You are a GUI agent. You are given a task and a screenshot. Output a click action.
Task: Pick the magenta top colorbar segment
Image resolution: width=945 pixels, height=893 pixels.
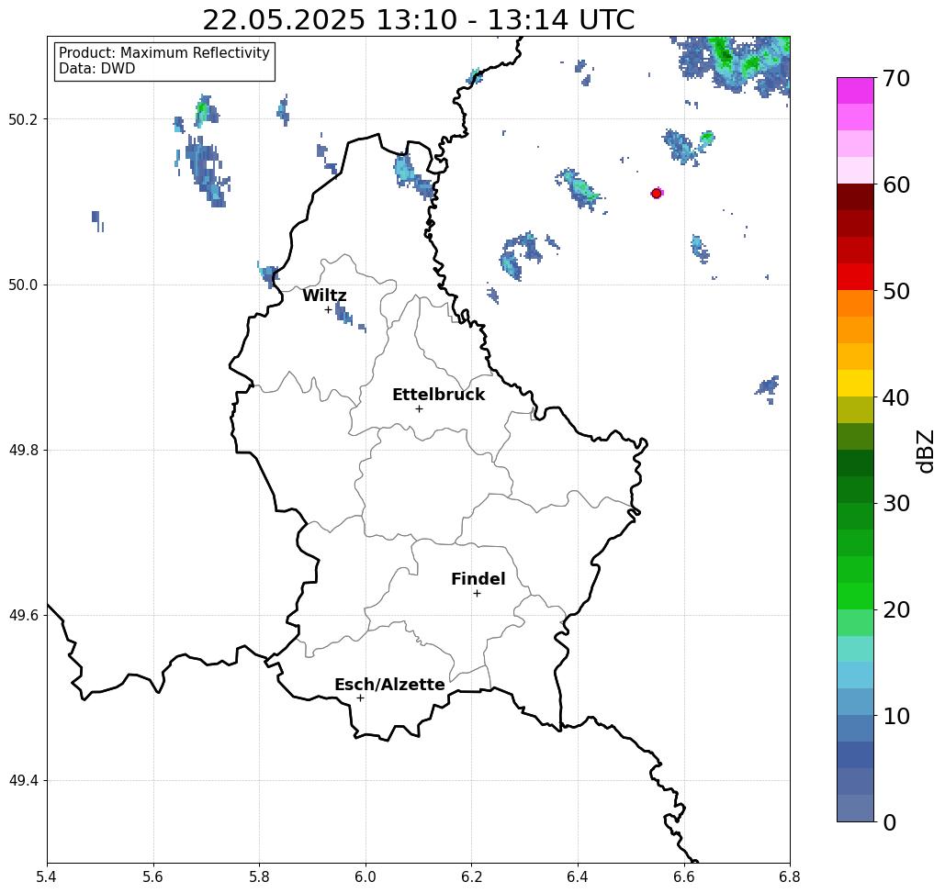[x=855, y=91]
